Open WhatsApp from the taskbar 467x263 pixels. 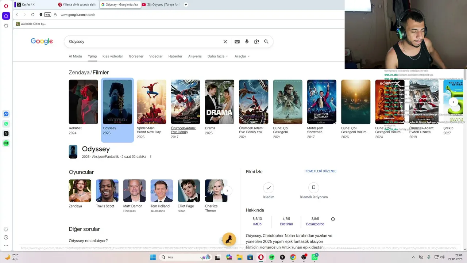(314, 257)
